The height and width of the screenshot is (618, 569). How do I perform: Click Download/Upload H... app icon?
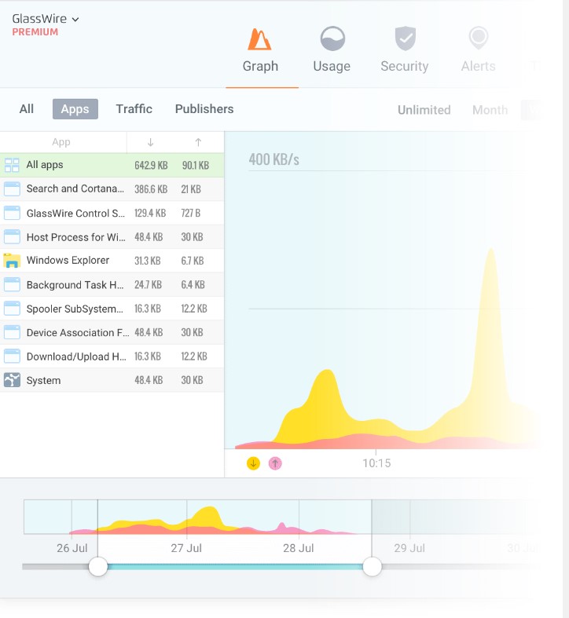[x=12, y=357]
